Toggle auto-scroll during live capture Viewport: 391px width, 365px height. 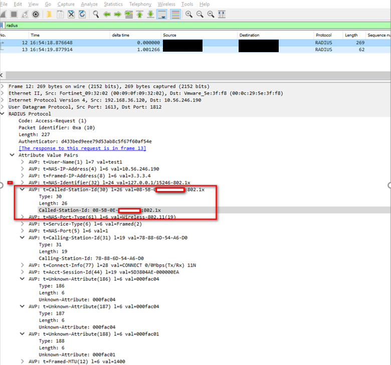162,14
